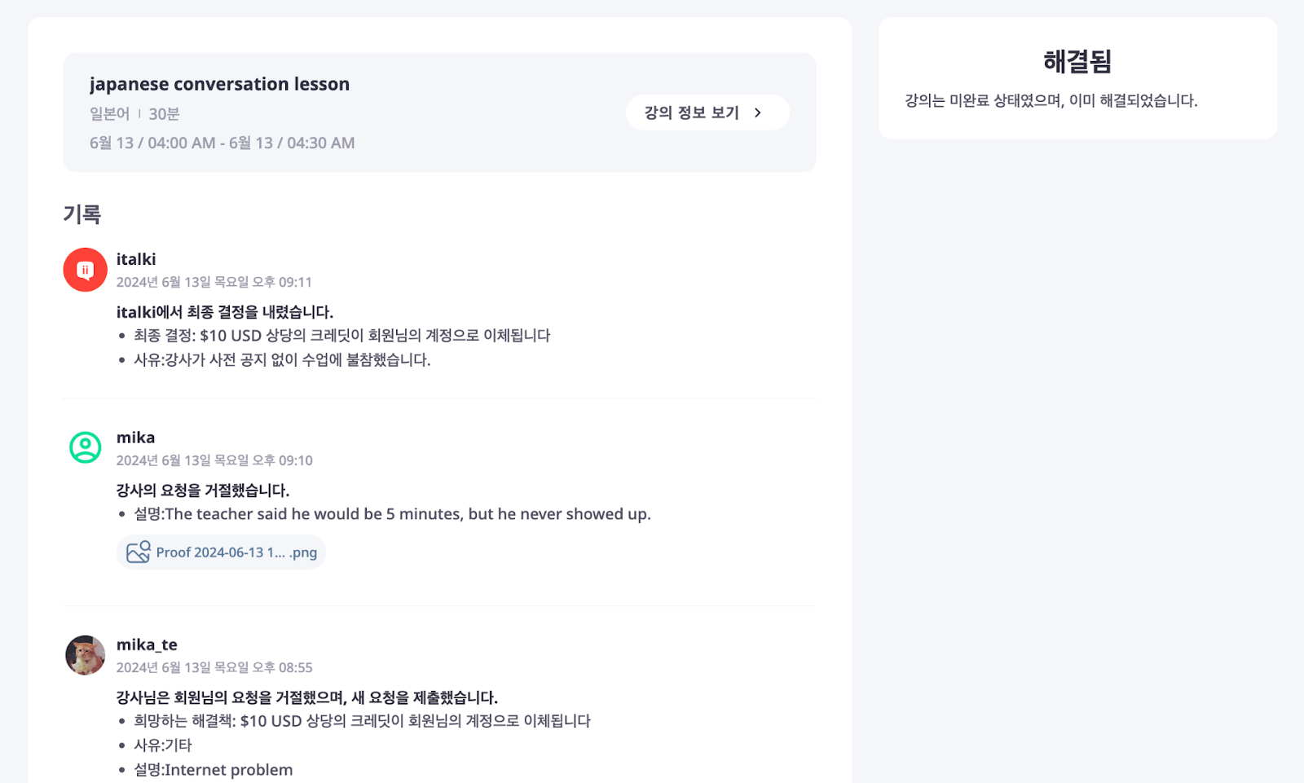The width and height of the screenshot is (1304, 783).
Task: Click the italki sender name
Action: 136,259
